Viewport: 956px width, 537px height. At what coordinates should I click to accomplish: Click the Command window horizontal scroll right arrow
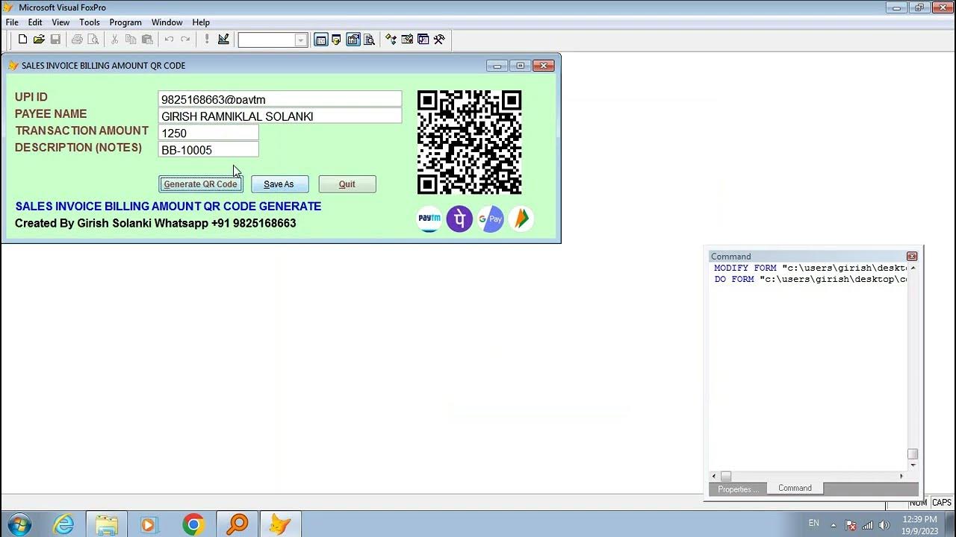pyautogui.click(x=901, y=476)
